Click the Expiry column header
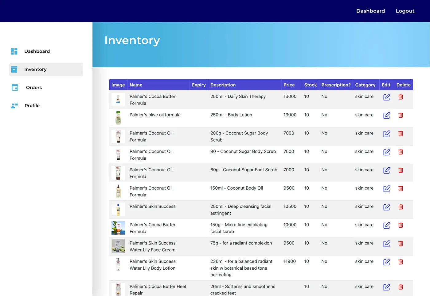 click(x=199, y=85)
